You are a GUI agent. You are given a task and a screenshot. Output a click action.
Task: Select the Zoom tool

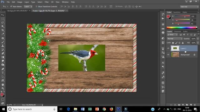tap(3, 88)
